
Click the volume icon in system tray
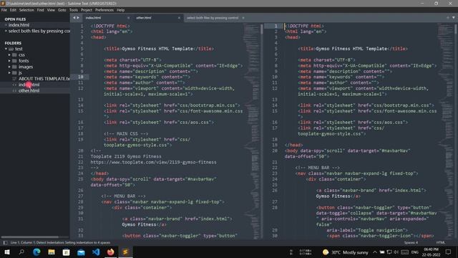click(x=396, y=252)
